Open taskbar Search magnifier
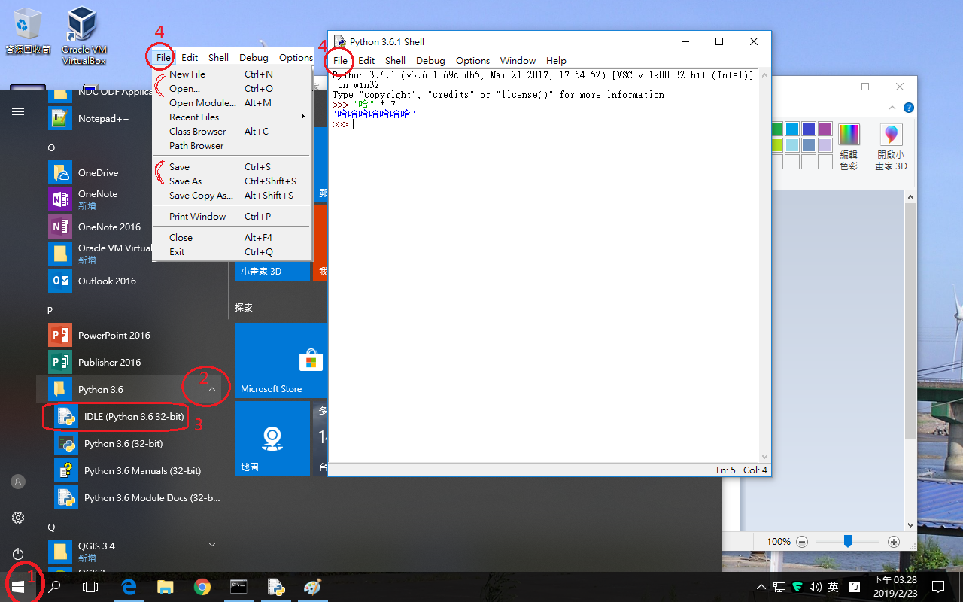The width and height of the screenshot is (963, 602). coord(54,587)
